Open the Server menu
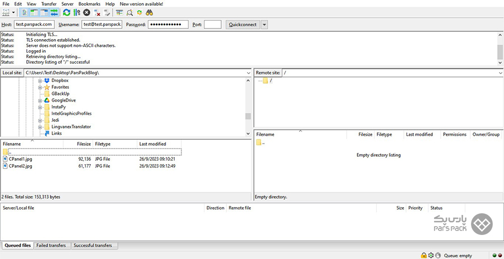The width and height of the screenshot is (504, 259). (x=68, y=4)
